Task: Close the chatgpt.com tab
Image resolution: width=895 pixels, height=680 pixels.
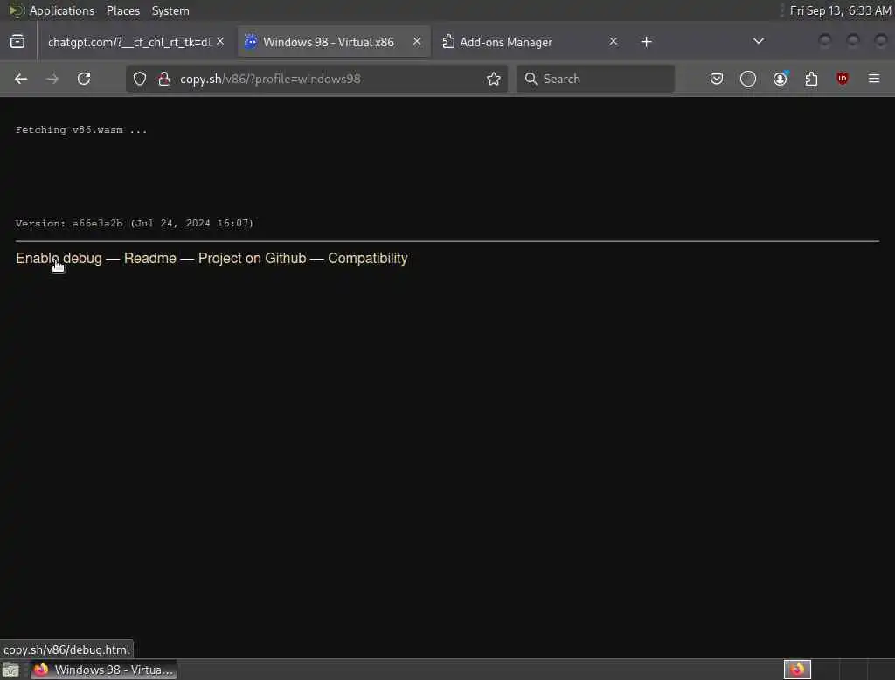Action: coord(220,42)
